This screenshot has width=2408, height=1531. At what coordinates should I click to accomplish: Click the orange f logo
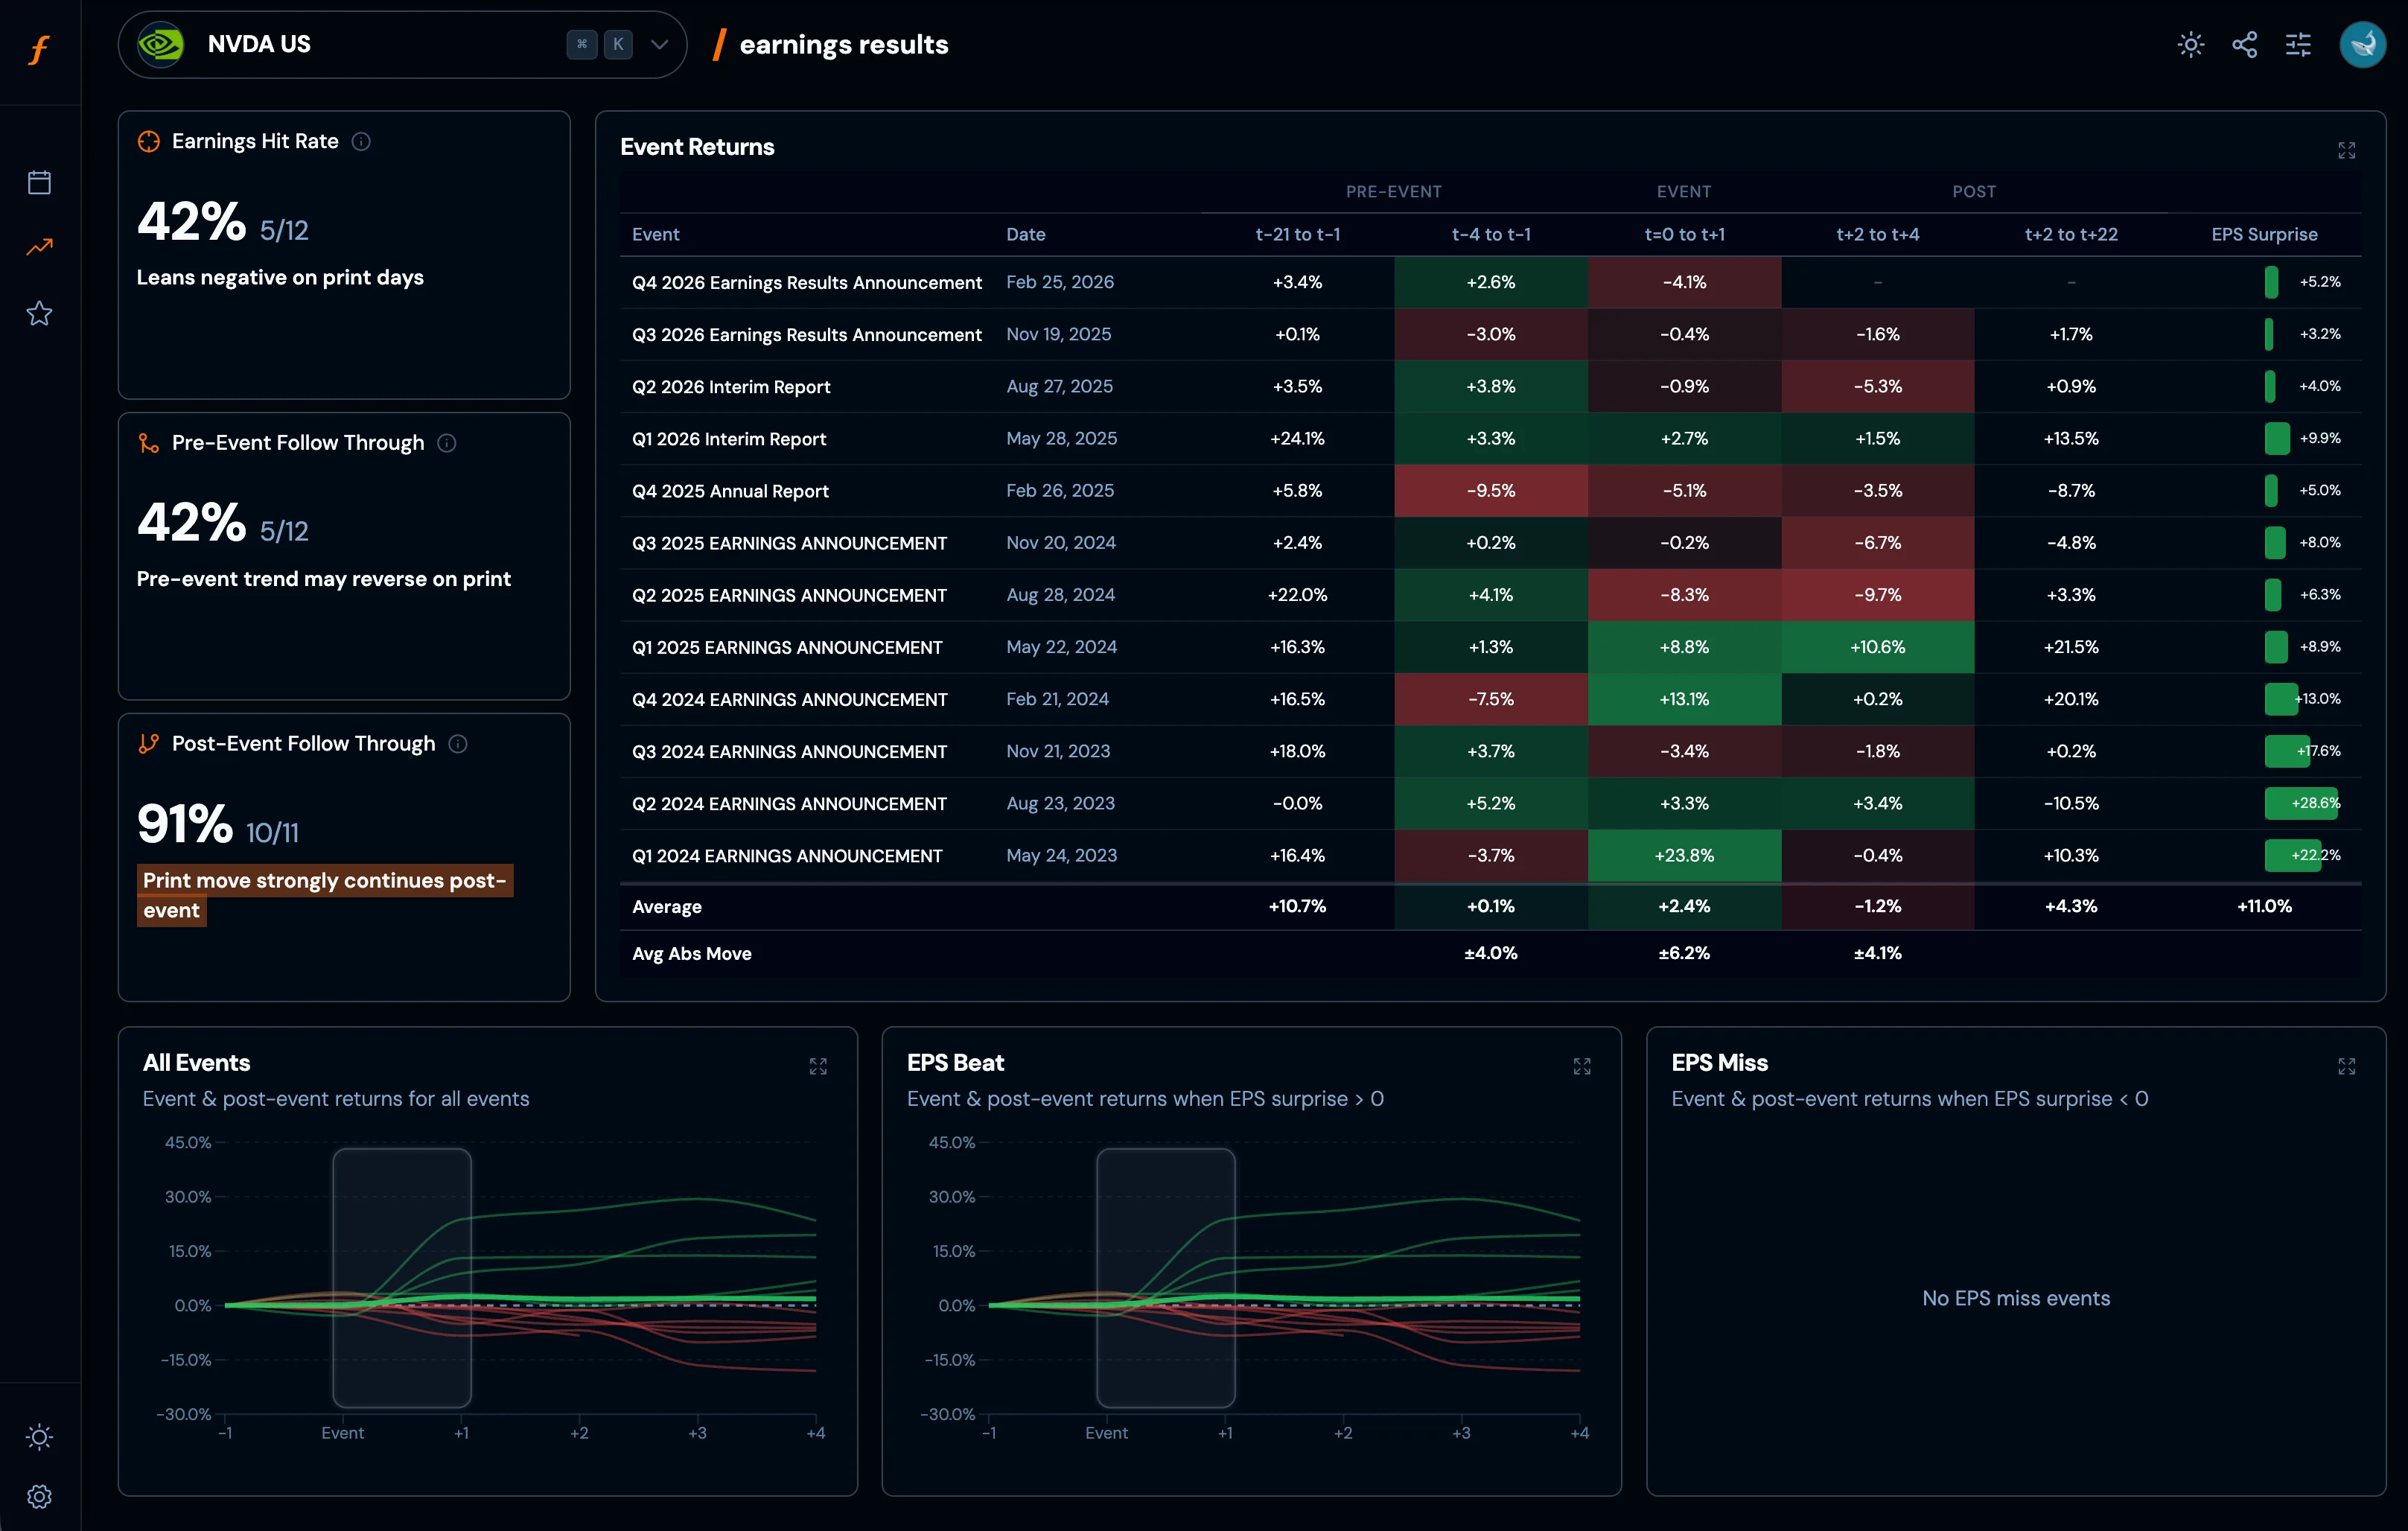pyautogui.click(x=39, y=49)
